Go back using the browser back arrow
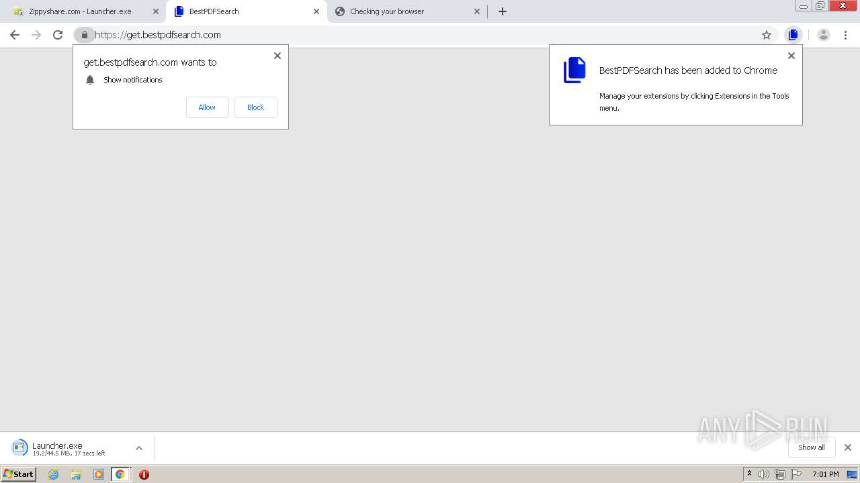Image resolution: width=860 pixels, height=483 pixels. pyautogui.click(x=15, y=35)
